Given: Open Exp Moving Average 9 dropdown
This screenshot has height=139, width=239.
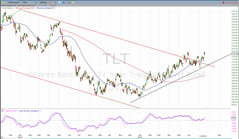Looking at the screenshot, I should pos(40,111).
